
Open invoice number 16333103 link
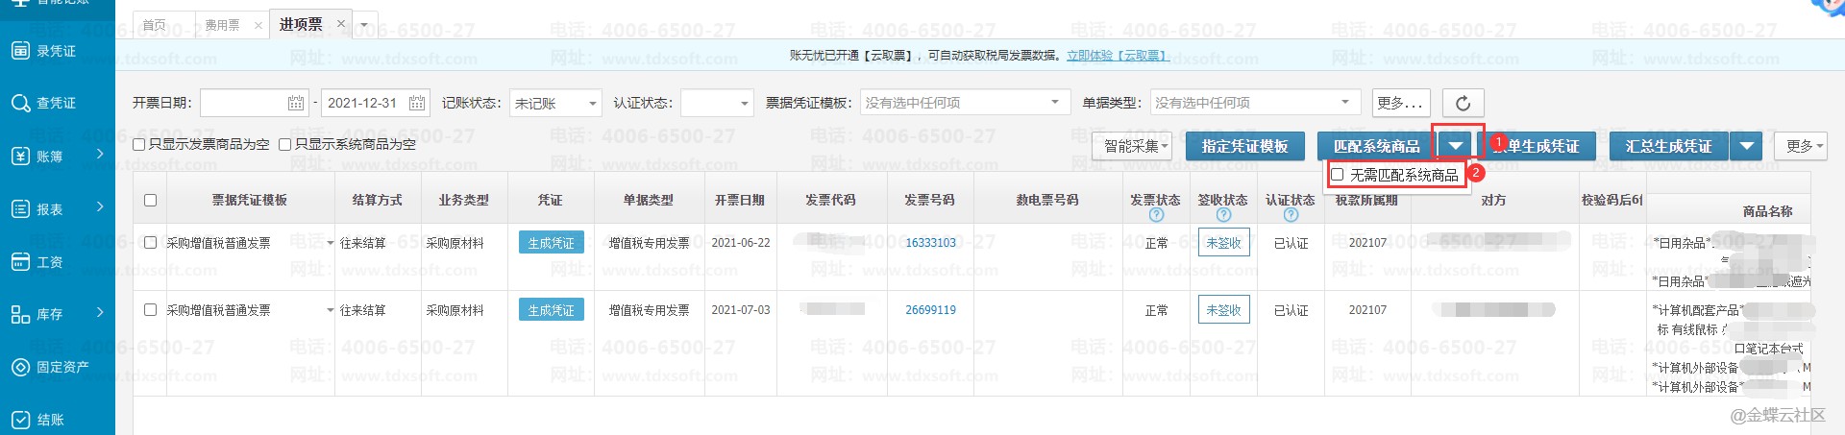[930, 243]
